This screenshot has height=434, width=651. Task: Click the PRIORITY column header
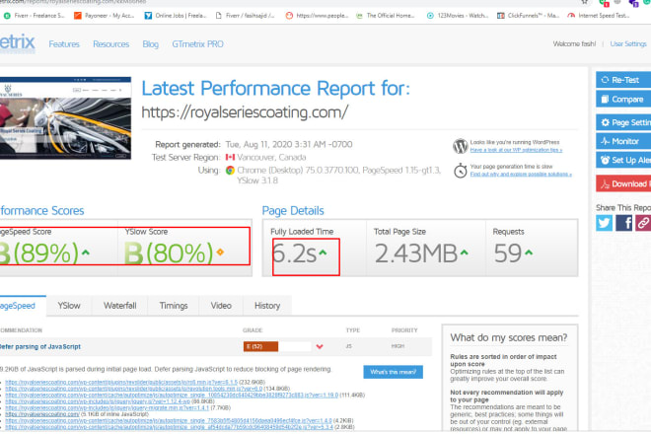click(x=404, y=330)
